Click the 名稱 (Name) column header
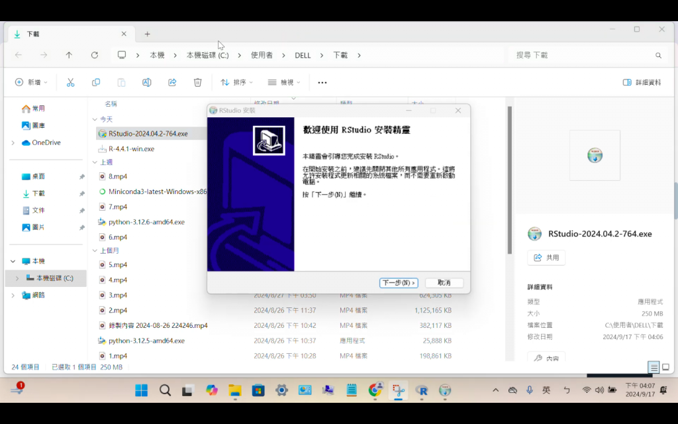The width and height of the screenshot is (678, 424). coord(111,104)
